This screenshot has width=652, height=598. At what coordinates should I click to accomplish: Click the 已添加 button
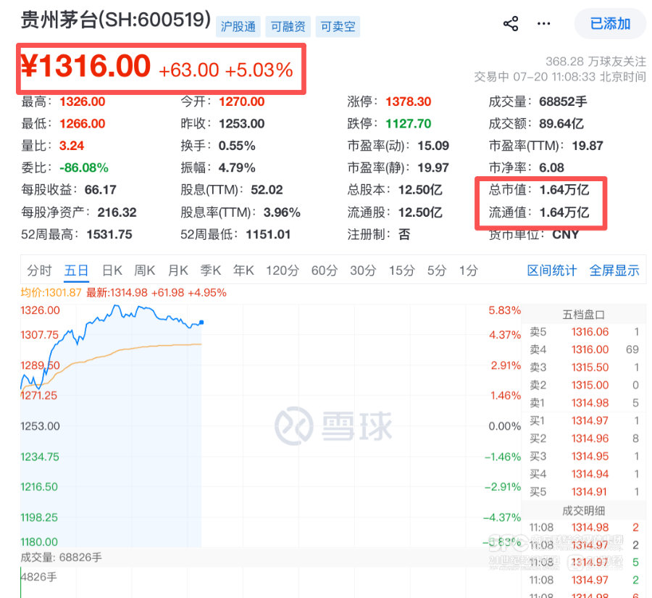click(610, 24)
